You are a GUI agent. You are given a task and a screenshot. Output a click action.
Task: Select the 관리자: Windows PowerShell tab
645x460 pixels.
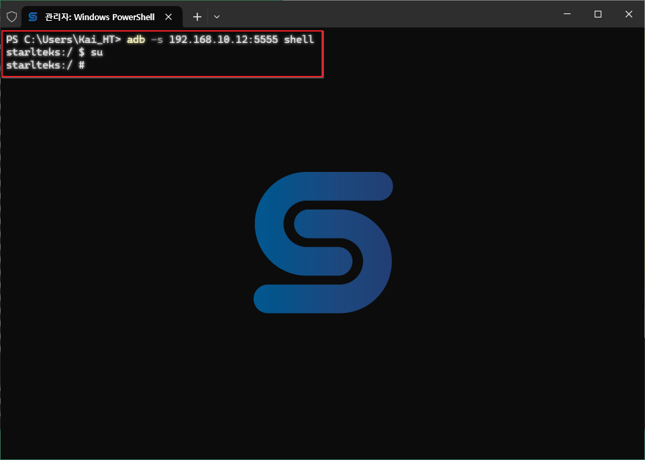[101, 17]
